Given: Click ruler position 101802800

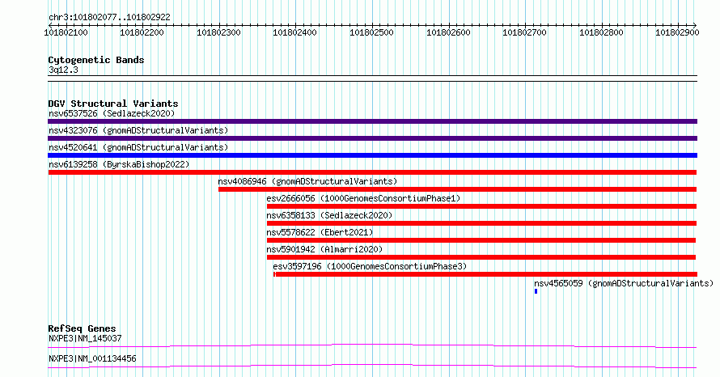Looking at the screenshot, I should [x=601, y=32].
